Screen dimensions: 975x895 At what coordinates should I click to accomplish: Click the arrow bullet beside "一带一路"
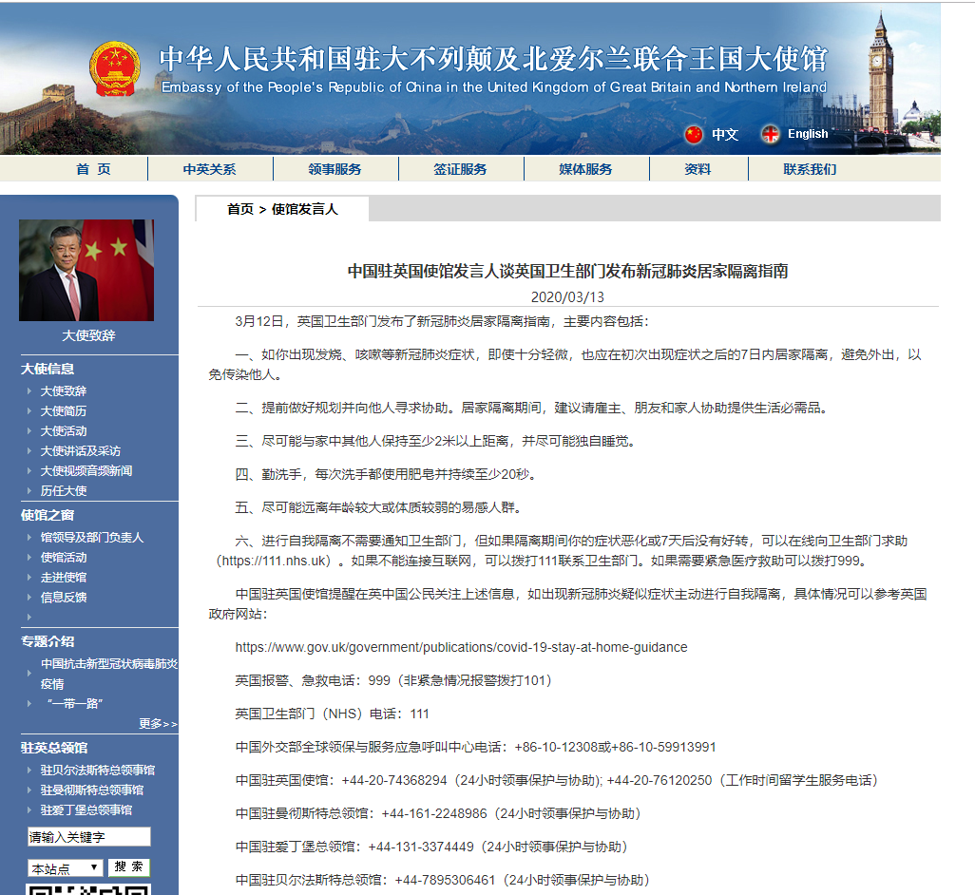point(30,704)
